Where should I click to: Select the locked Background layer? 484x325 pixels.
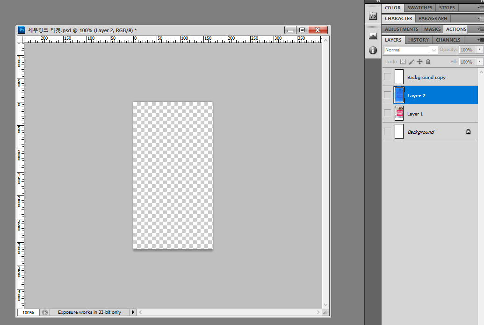point(430,131)
